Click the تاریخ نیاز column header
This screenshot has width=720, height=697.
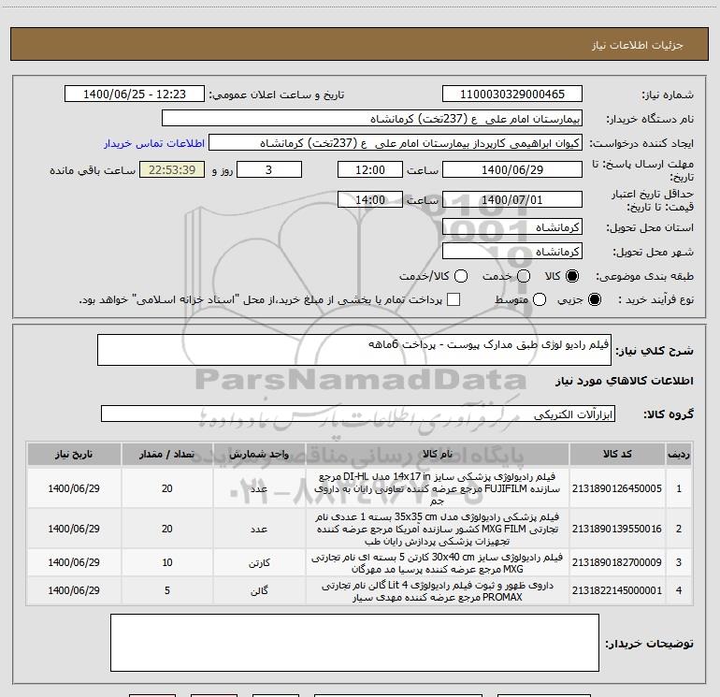point(74,455)
